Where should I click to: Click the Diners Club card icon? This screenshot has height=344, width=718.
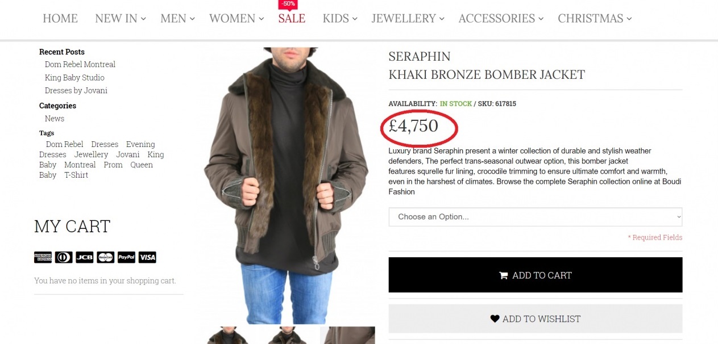click(64, 257)
